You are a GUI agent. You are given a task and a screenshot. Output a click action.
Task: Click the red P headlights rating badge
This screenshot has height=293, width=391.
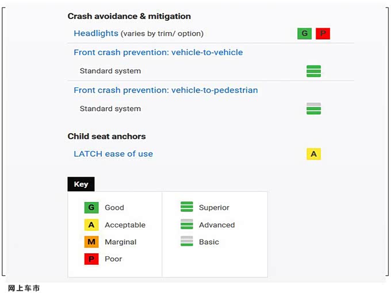tap(323, 33)
